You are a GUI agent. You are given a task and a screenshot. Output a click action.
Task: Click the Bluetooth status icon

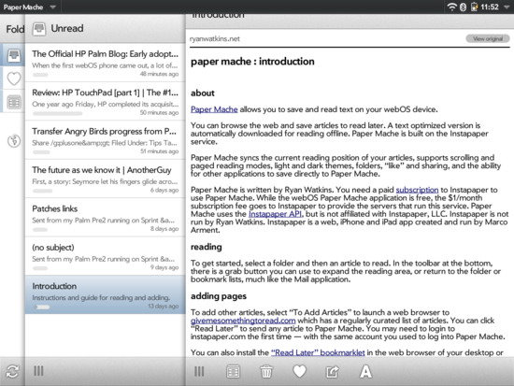pos(463,7)
